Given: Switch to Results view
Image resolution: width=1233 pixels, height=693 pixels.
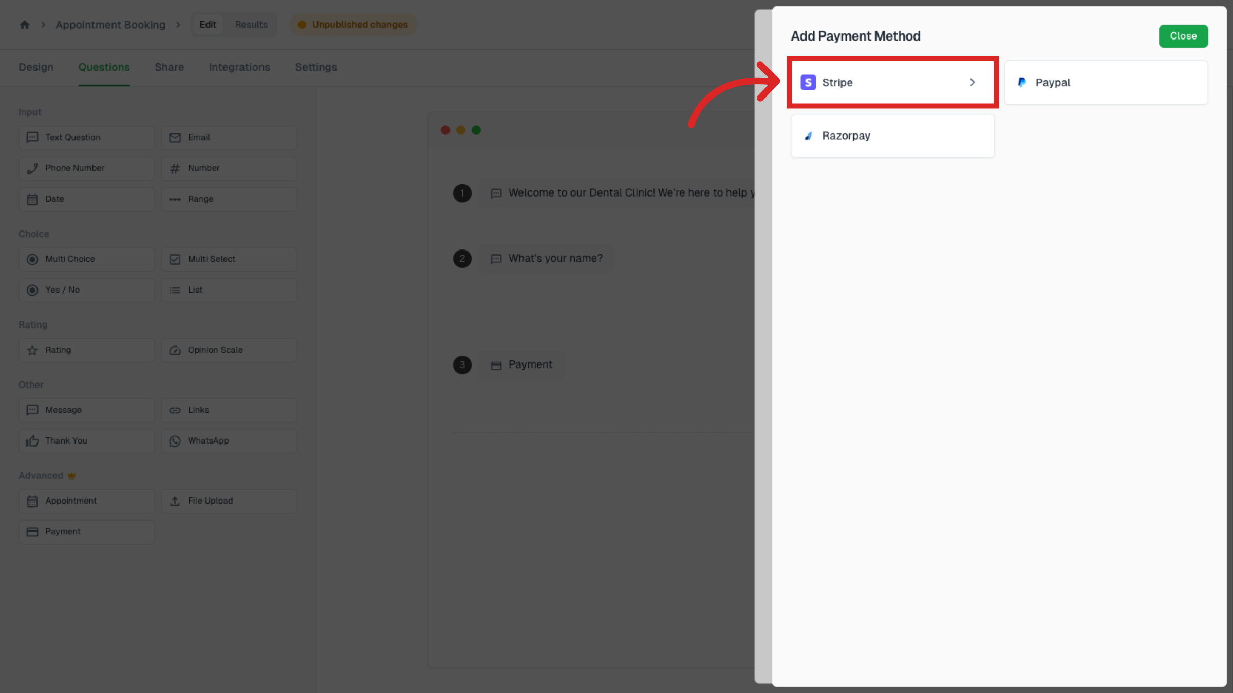Looking at the screenshot, I should [251, 24].
